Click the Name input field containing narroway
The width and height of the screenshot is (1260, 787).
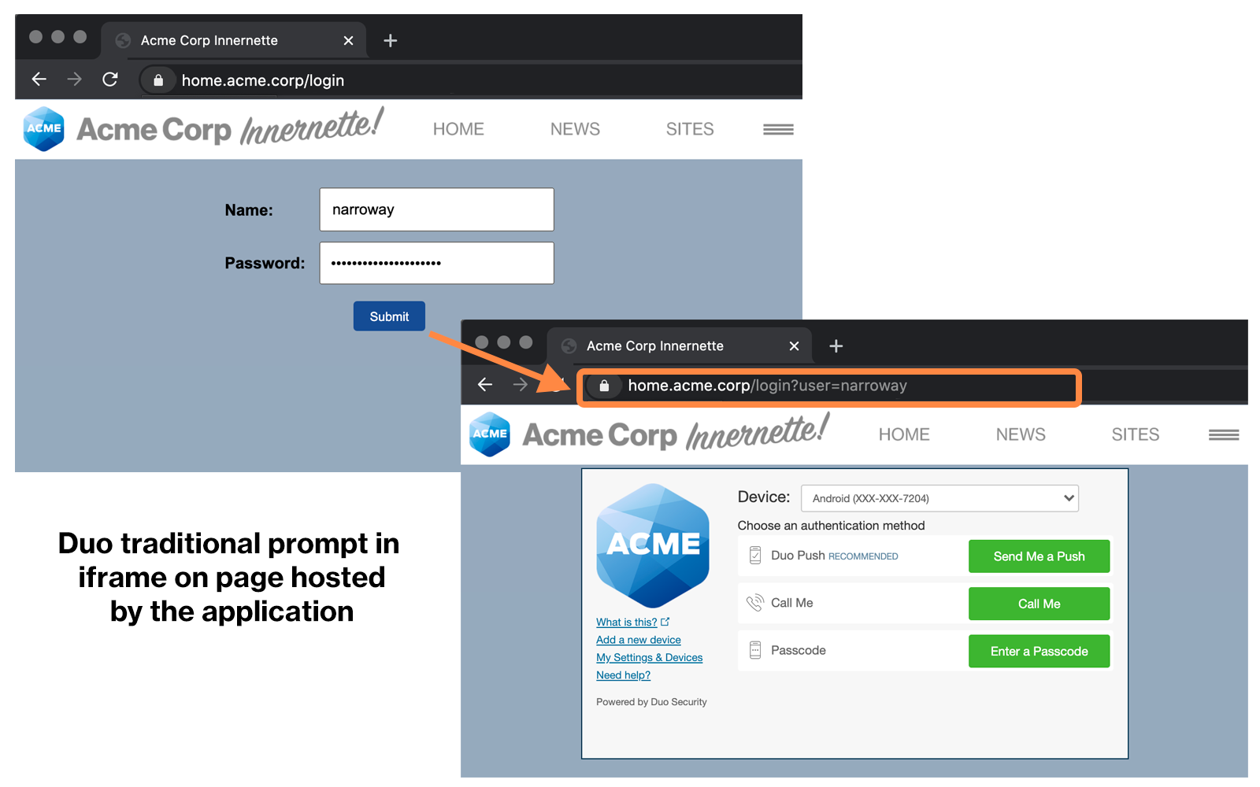point(436,209)
